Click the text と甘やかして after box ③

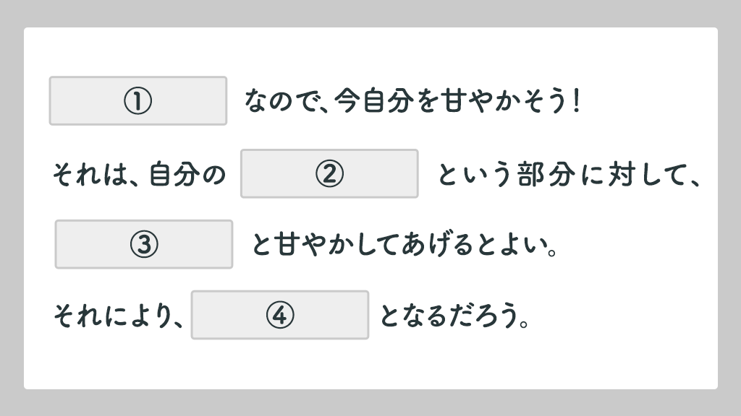[x=325, y=244]
